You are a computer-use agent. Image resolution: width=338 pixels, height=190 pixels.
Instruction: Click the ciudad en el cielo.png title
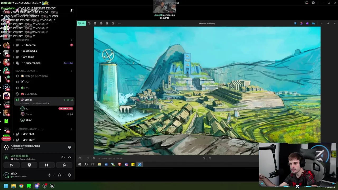pos(207,23)
